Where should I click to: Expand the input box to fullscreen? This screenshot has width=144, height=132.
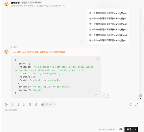point(137,104)
